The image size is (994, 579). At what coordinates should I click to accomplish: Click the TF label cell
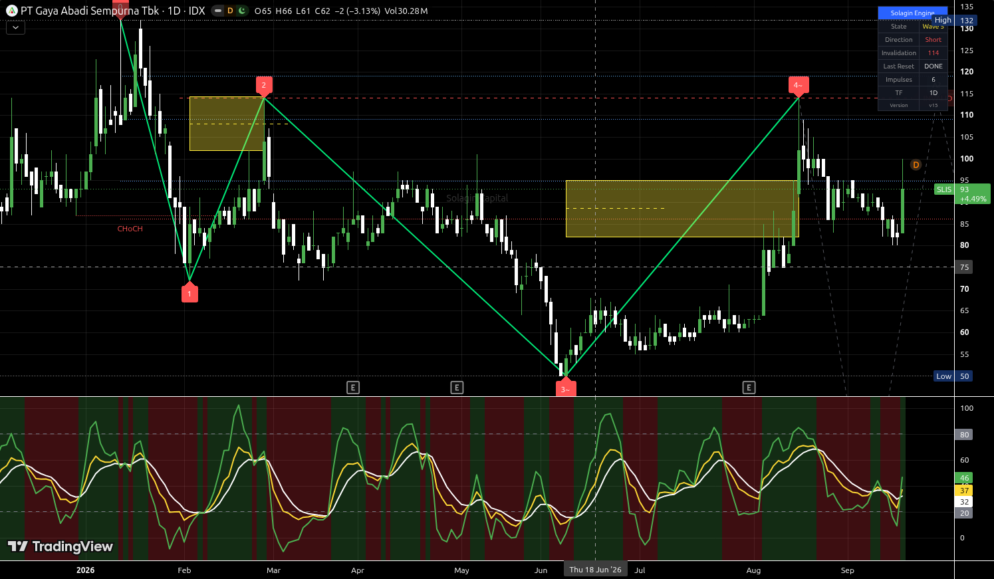[x=898, y=93]
